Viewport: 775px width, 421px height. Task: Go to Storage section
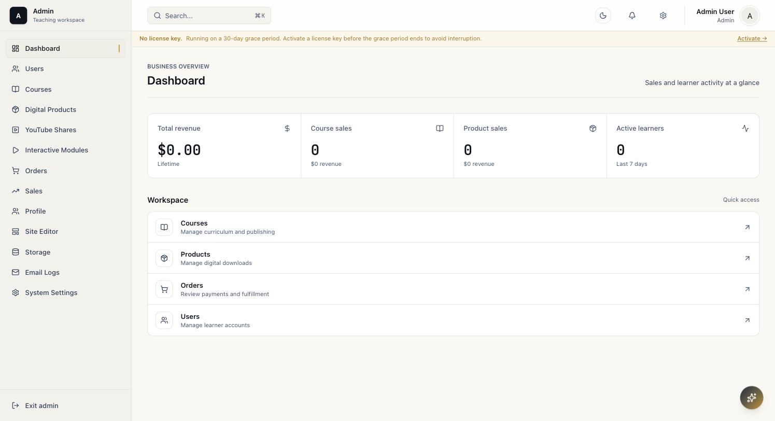pyautogui.click(x=66, y=252)
